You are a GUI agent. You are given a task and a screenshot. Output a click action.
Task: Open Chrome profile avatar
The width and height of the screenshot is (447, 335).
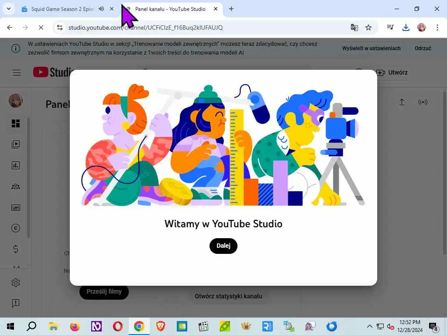pyautogui.click(x=421, y=27)
